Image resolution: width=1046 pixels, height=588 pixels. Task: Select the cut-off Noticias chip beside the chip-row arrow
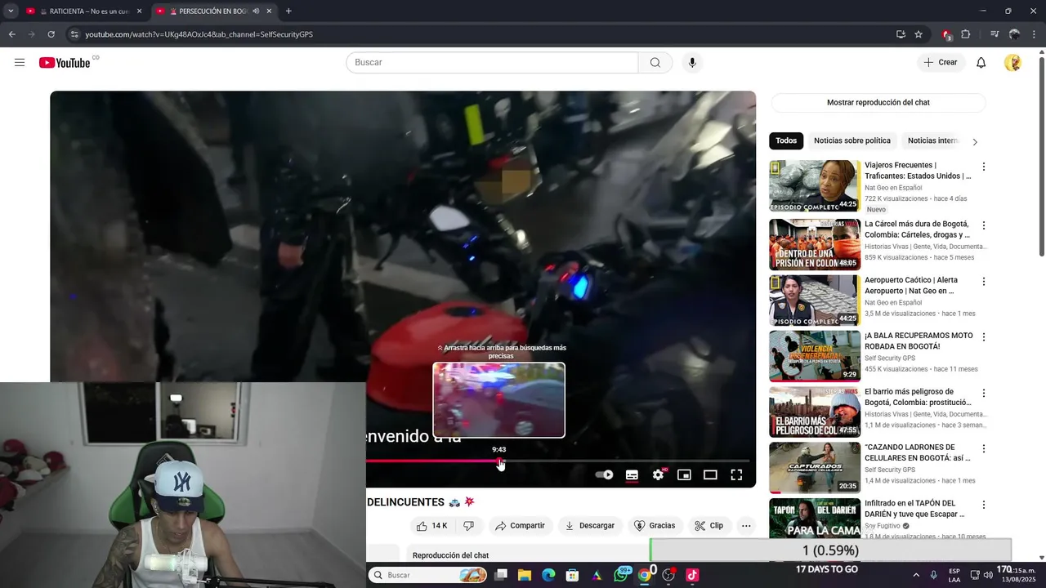pyautogui.click(x=932, y=140)
